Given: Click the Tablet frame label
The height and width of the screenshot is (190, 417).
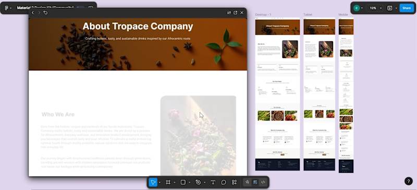Looking at the screenshot, I should [308, 15].
